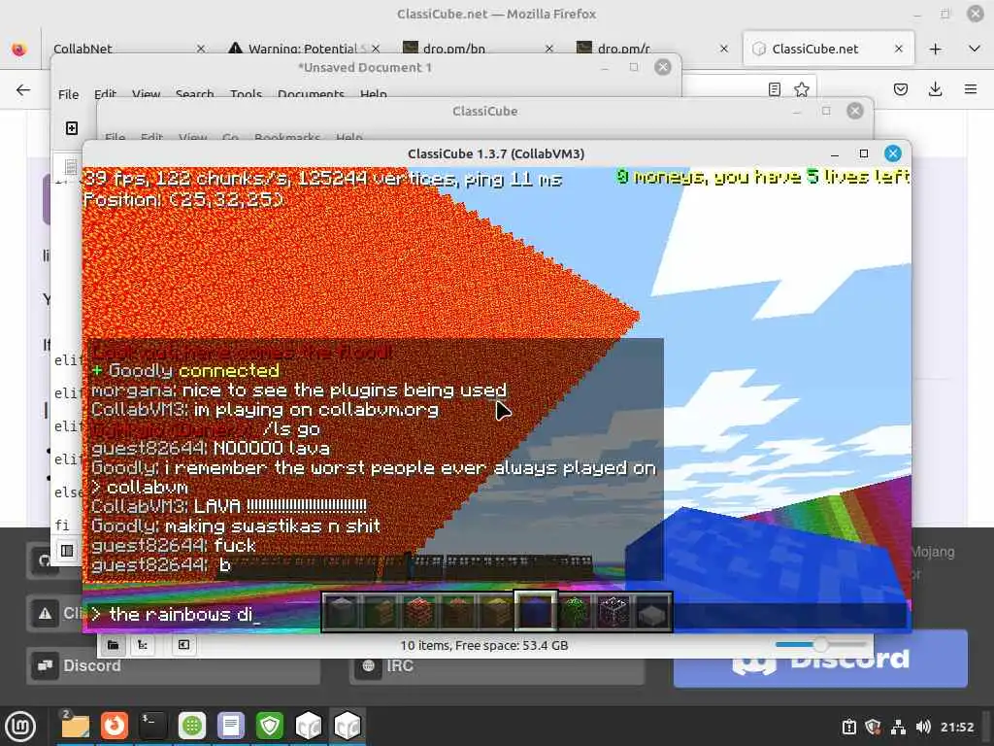Toggle the text editor side pane button
The width and height of the screenshot is (994, 746).
click(67, 551)
